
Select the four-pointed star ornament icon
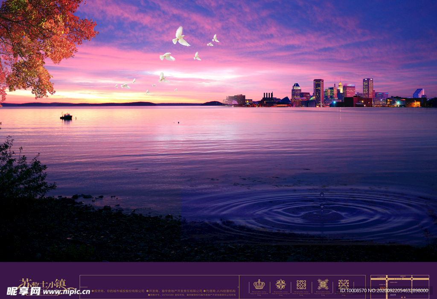[280, 284]
